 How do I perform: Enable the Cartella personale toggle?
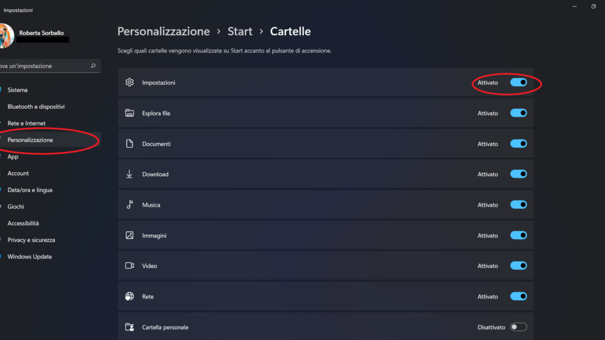(518, 327)
